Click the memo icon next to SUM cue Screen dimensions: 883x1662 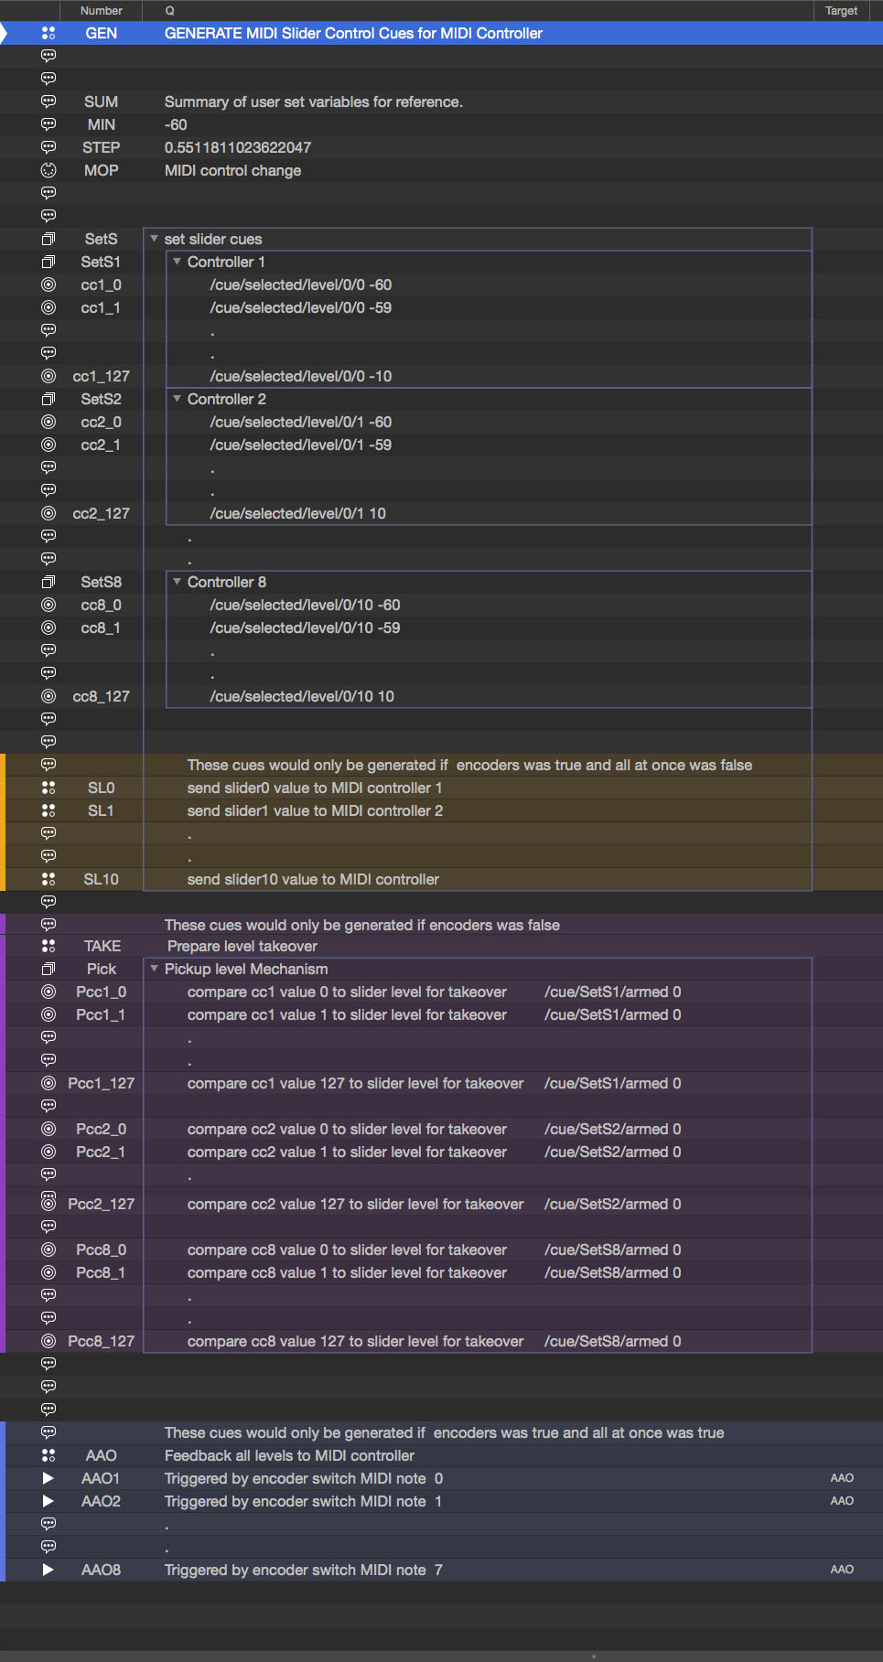tap(48, 102)
